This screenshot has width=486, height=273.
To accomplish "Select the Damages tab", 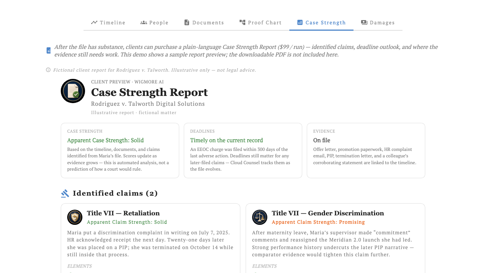I will click(378, 22).
